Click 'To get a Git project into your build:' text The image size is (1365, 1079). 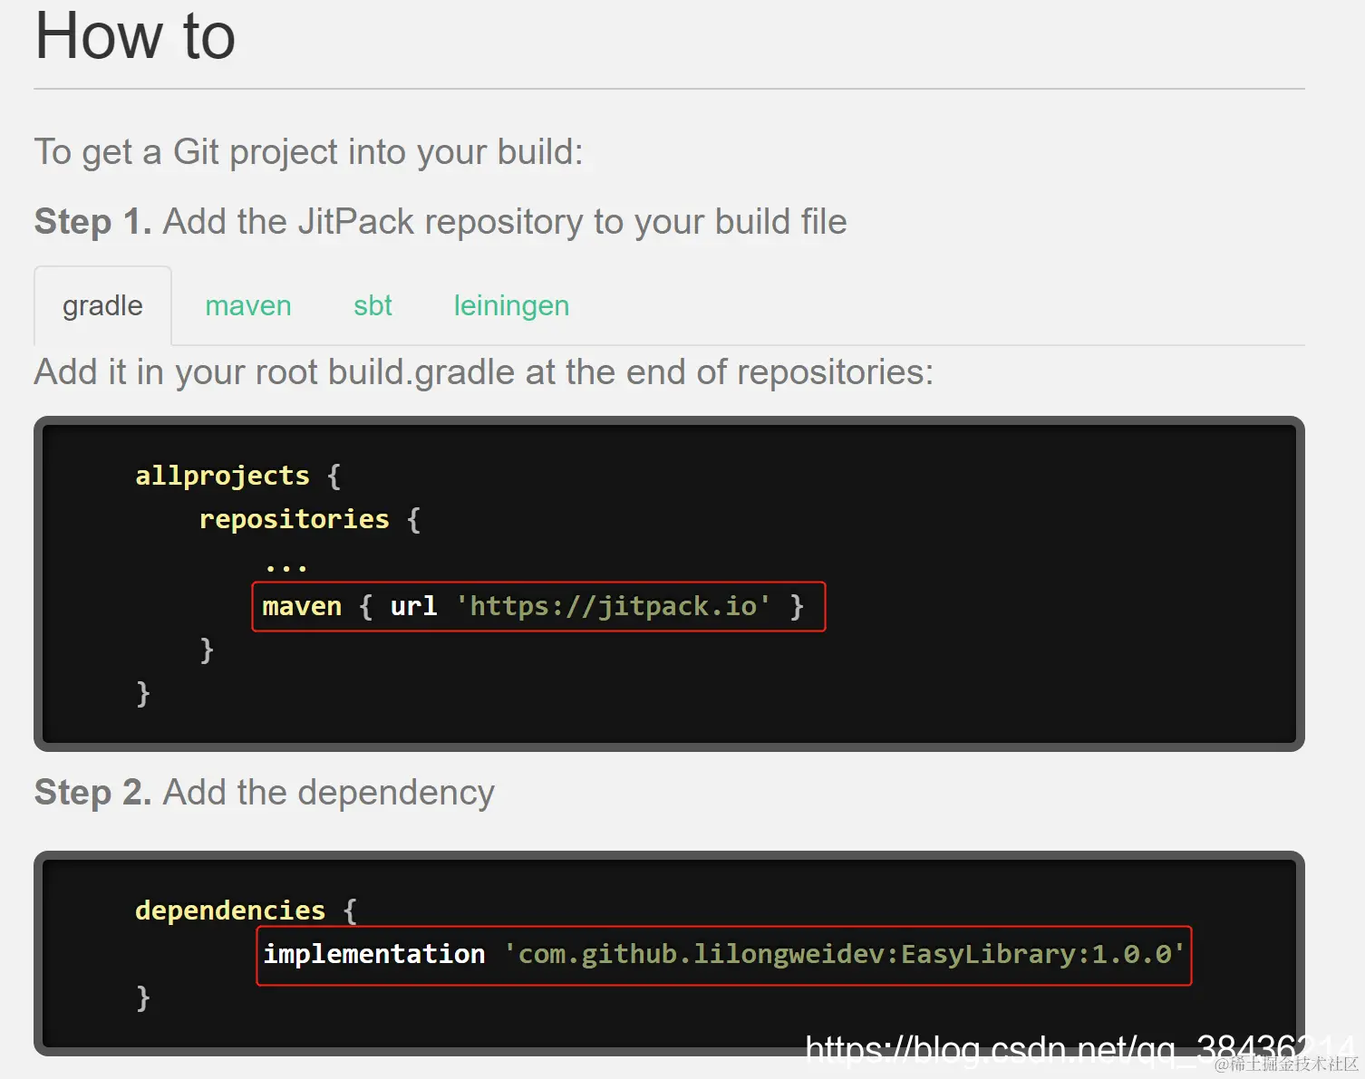click(x=308, y=152)
